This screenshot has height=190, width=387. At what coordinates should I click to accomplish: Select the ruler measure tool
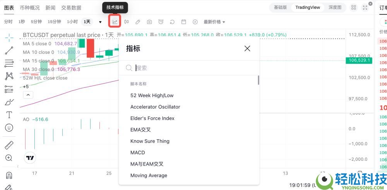click(x=9, y=145)
